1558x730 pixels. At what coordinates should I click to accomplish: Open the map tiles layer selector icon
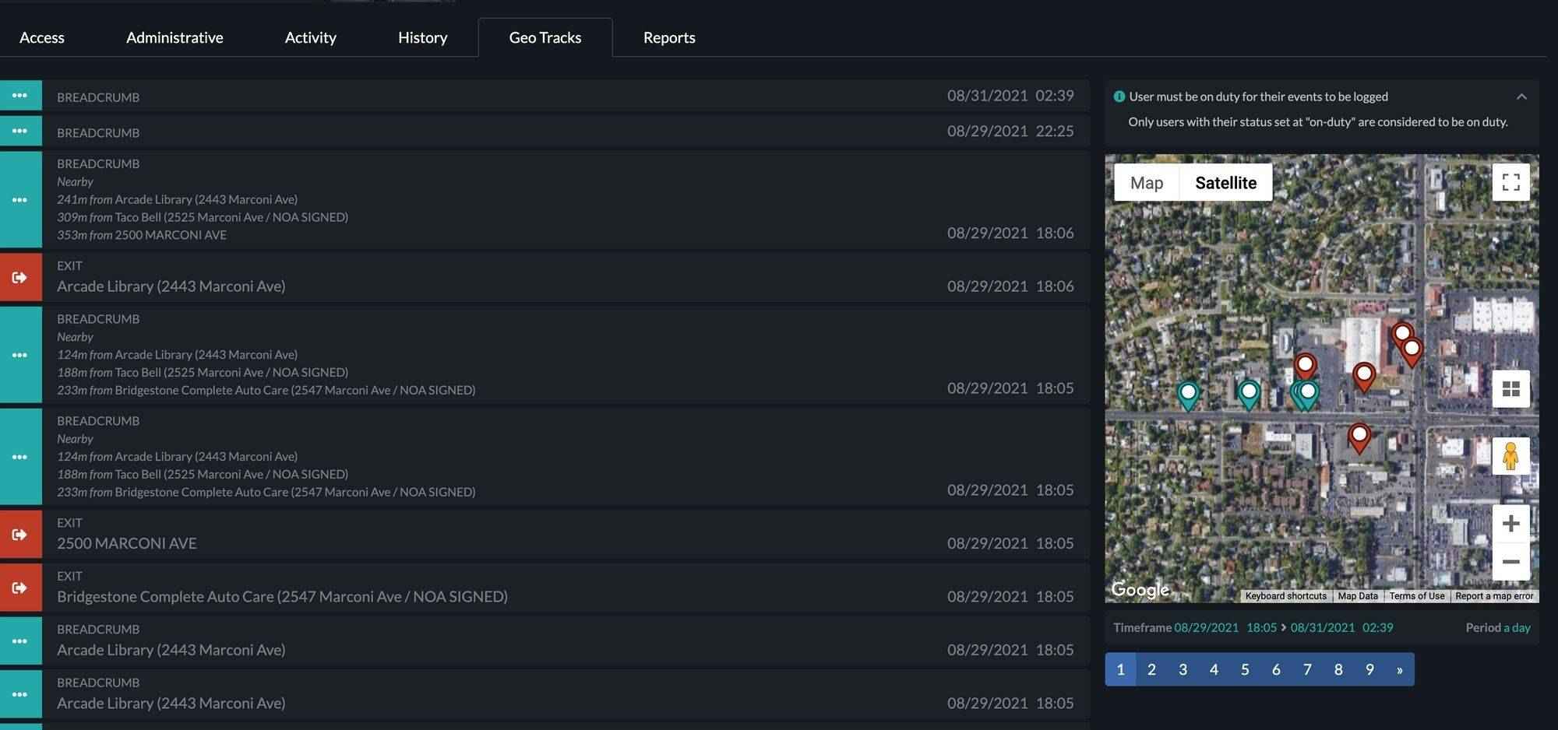(x=1511, y=389)
